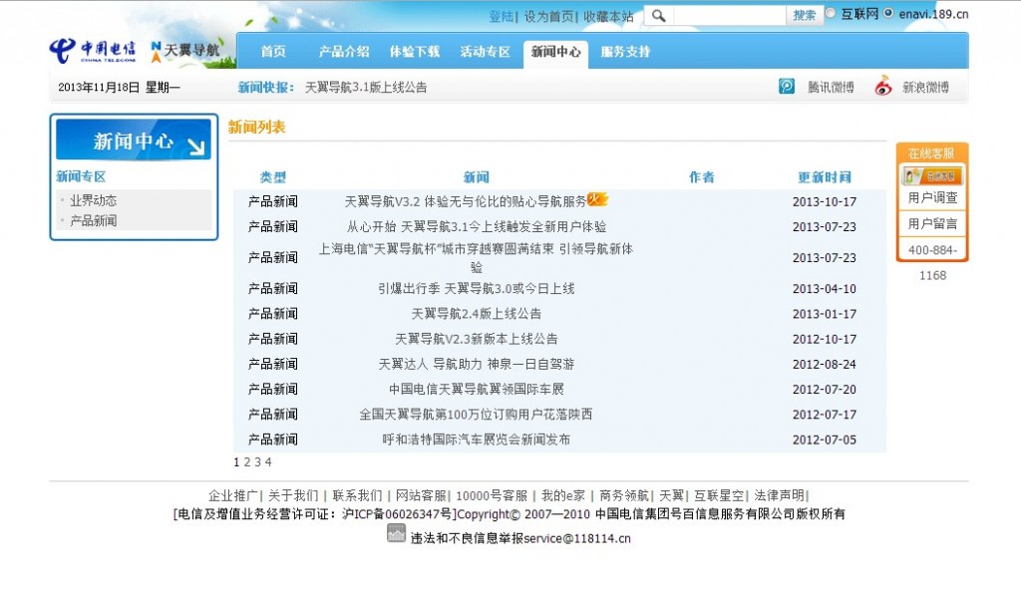This screenshot has width=1021, height=593.
Task: Open article 引爆出行季 天翼导航3.0或今日上线
Action: tap(476, 288)
